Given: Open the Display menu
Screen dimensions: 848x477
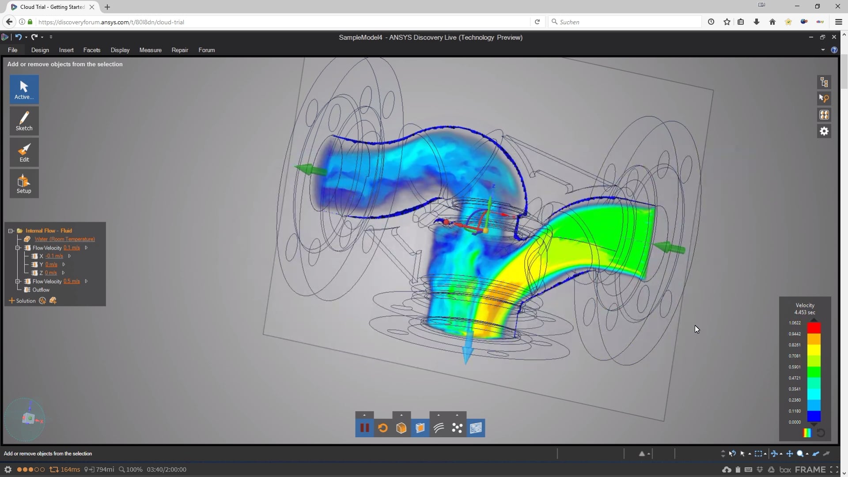Looking at the screenshot, I should point(120,50).
